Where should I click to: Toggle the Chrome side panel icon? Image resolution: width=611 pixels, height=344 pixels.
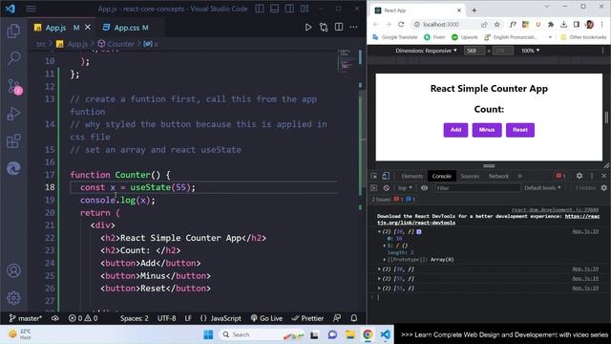577,24
